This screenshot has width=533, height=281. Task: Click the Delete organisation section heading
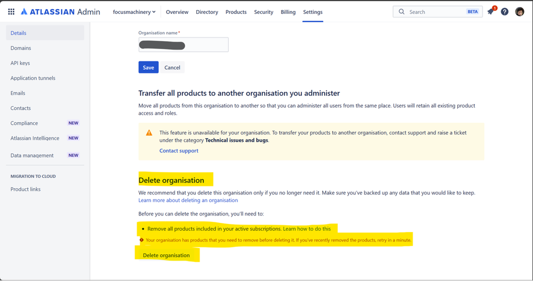pos(171,180)
